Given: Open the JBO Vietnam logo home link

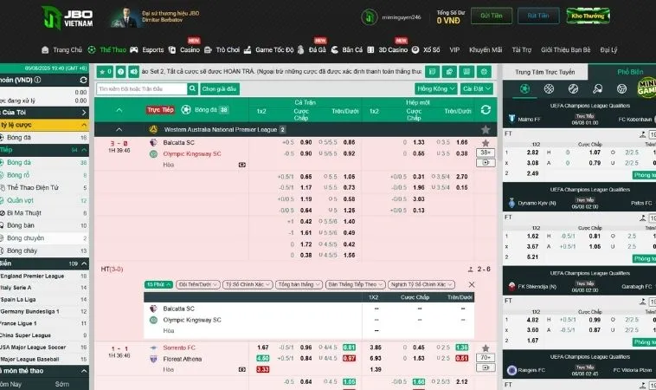Looking at the screenshot, I should (x=68, y=17).
